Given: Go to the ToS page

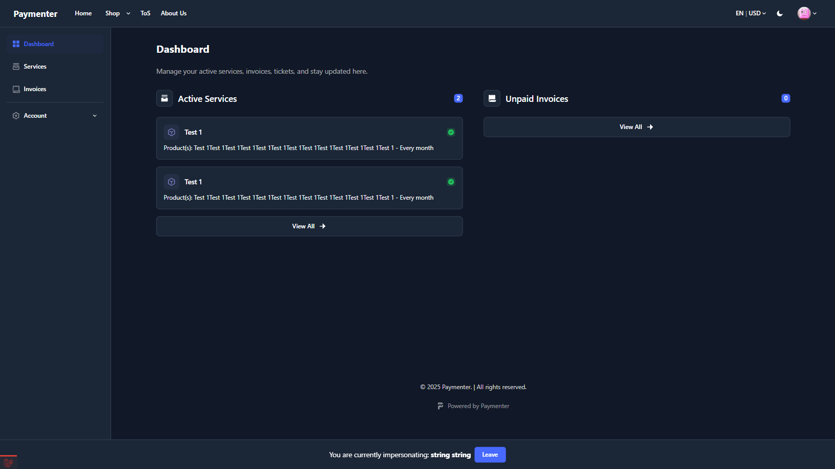Looking at the screenshot, I should point(145,13).
